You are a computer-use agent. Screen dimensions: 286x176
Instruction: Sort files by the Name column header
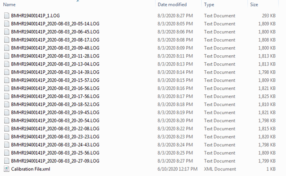pos(9,5)
